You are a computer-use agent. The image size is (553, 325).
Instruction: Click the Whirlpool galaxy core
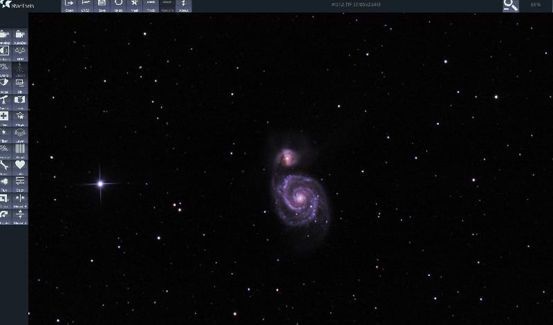(301, 198)
